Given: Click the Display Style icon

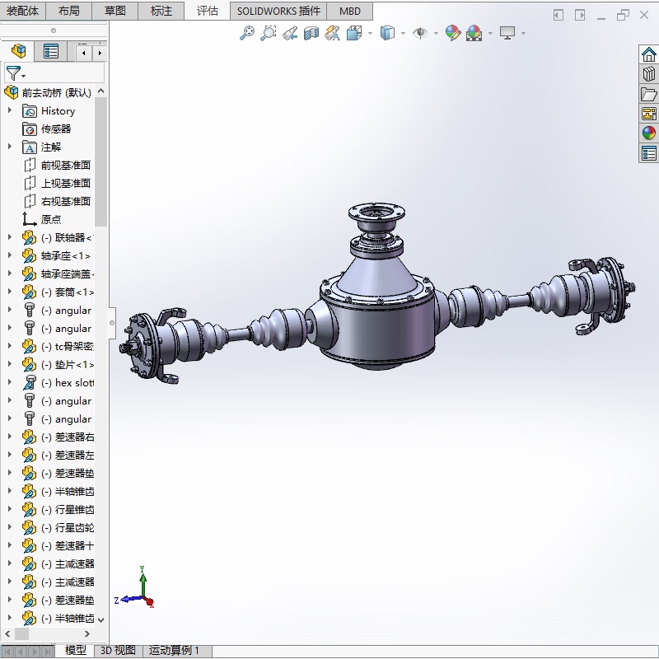Looking at the screenshot, I should pos(387,33).
